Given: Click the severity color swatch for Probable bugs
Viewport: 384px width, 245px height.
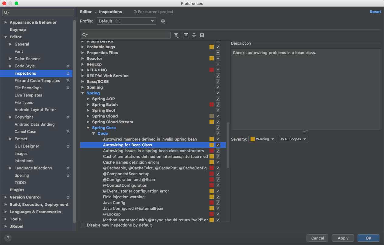Looking at the screenshot, I should (212, 47).
